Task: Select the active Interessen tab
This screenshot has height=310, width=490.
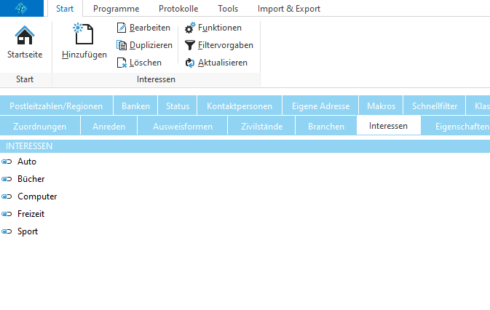Action: point(389,125)
